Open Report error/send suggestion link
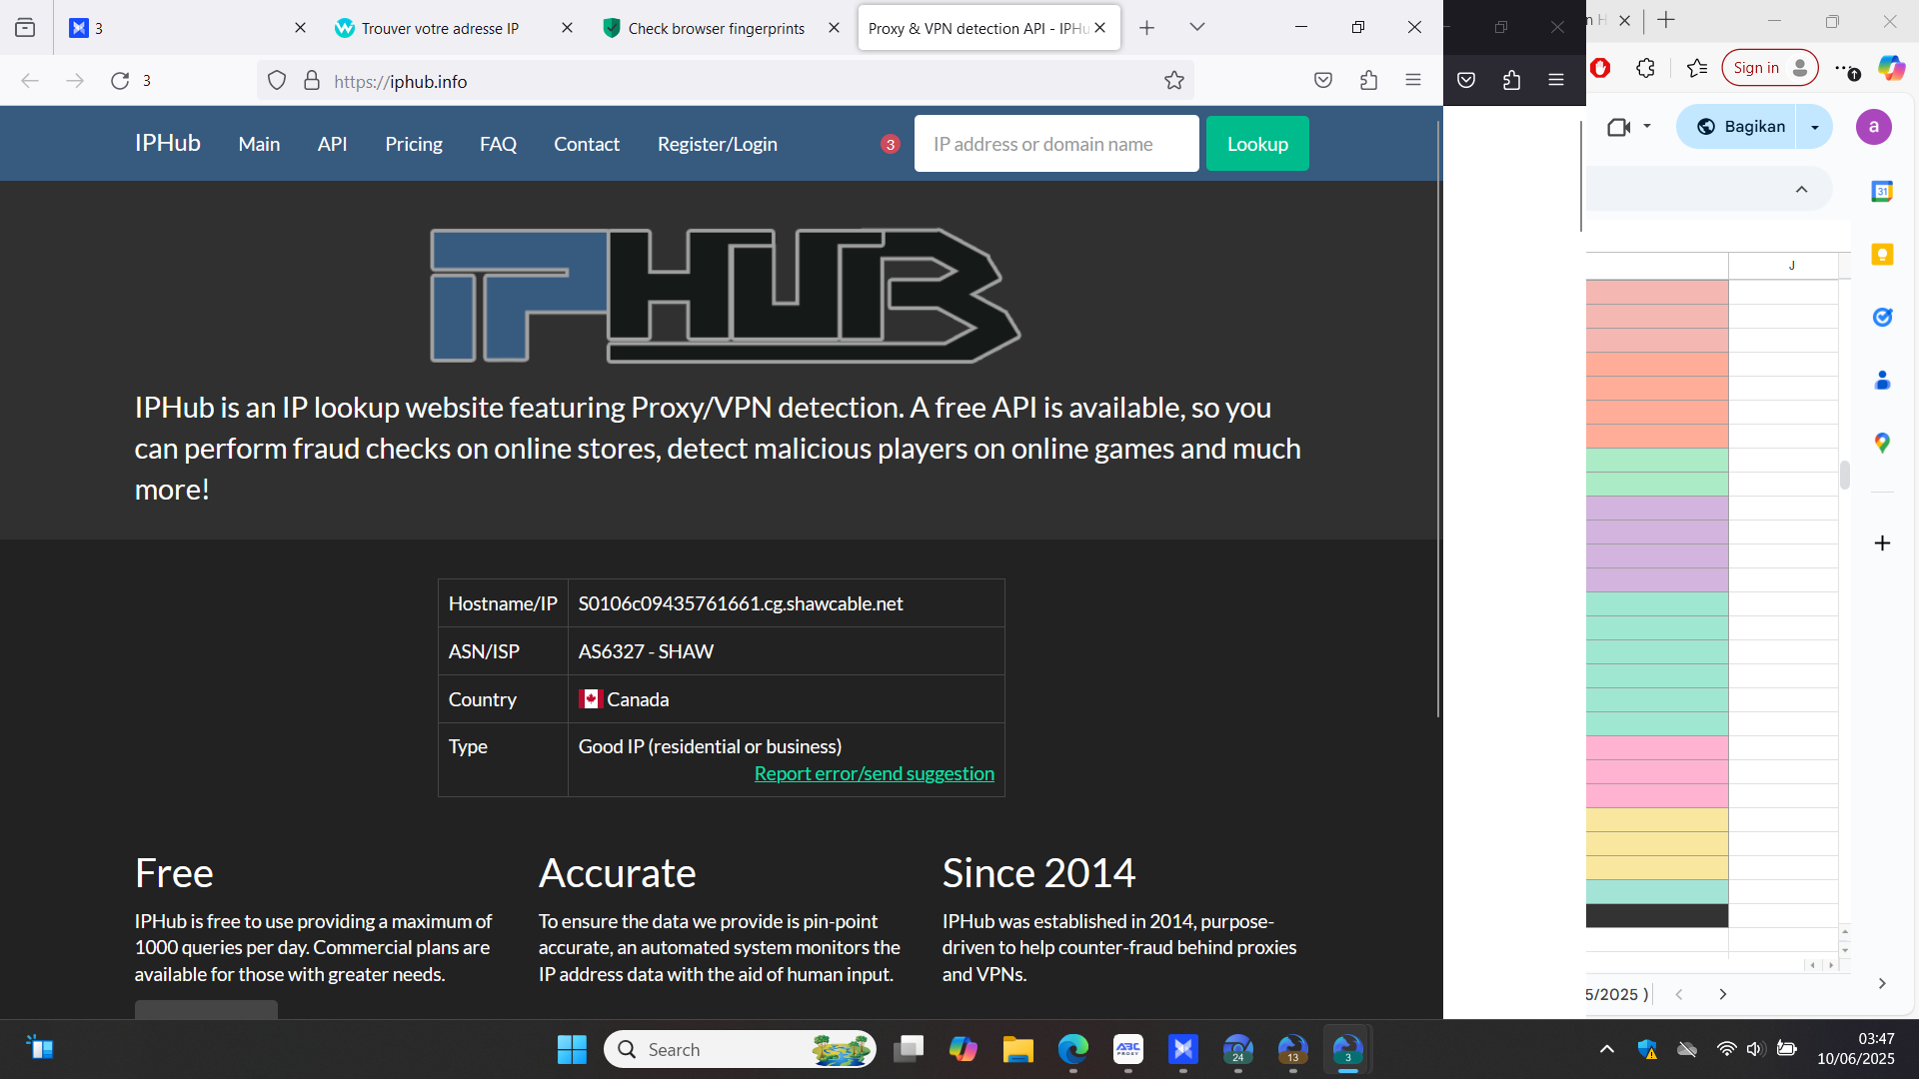Screen dimensions: 1919x1079 coord(874,773)
